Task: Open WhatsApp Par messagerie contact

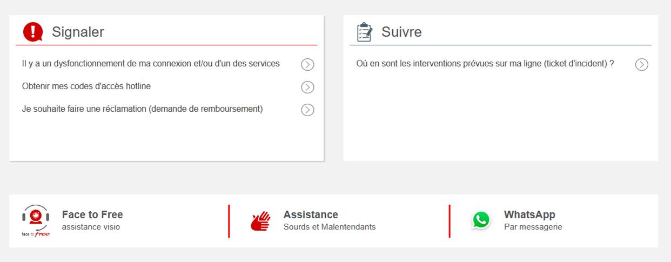Action: click(x=529, y=215)
